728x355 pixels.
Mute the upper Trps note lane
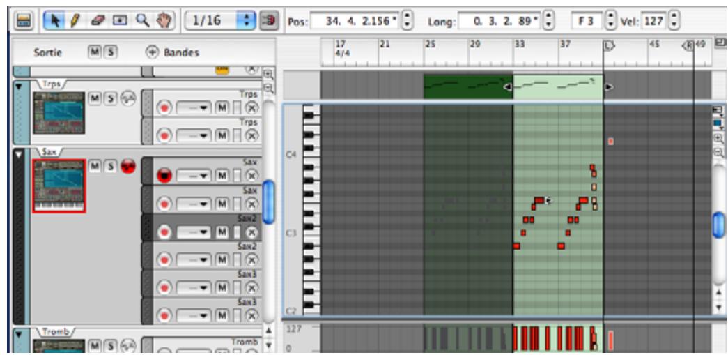tap(223, 108)
